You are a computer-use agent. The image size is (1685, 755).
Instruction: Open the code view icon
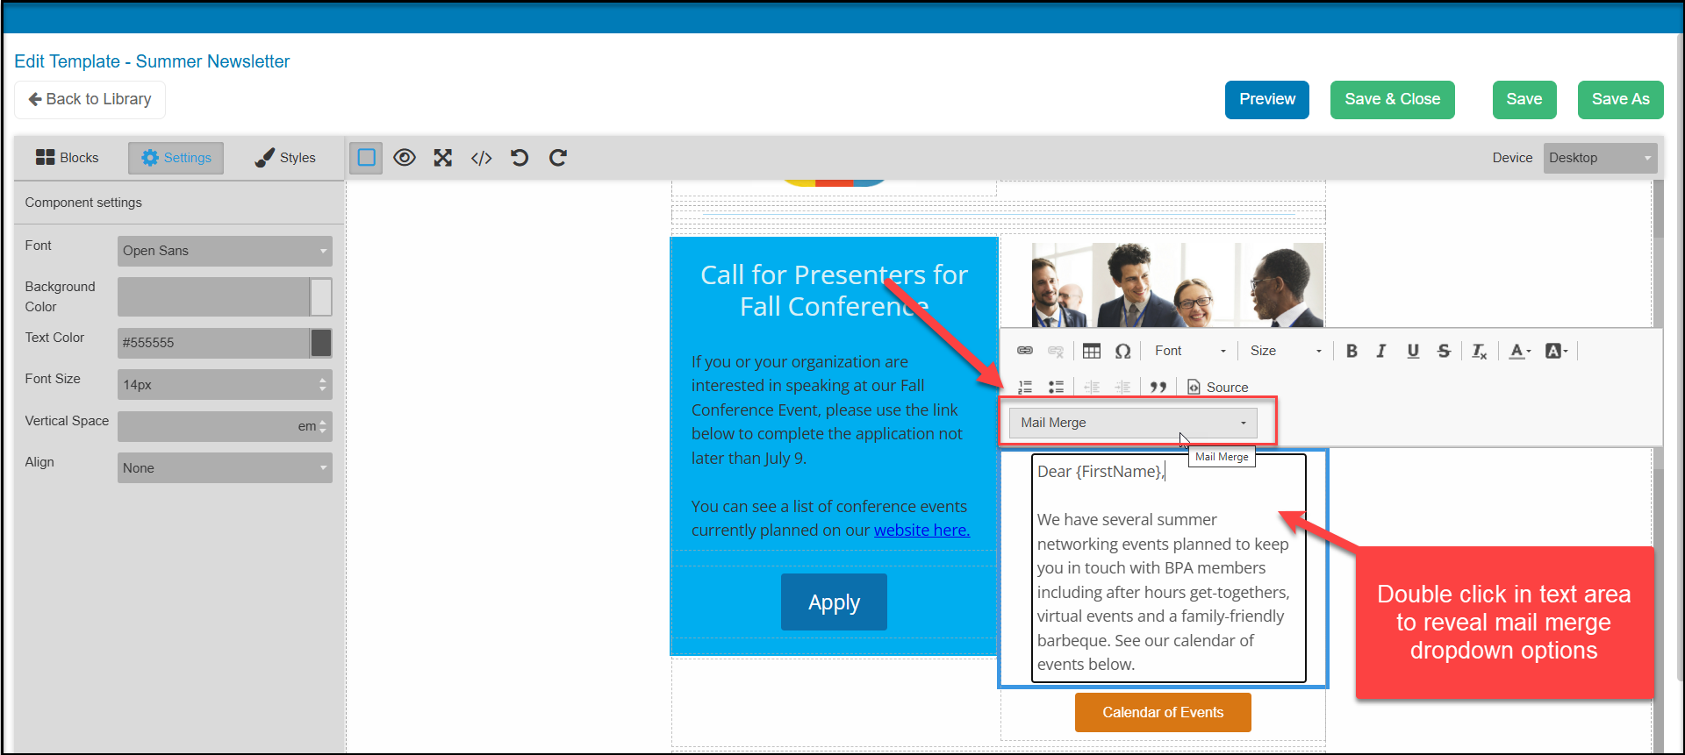point(482,158)
